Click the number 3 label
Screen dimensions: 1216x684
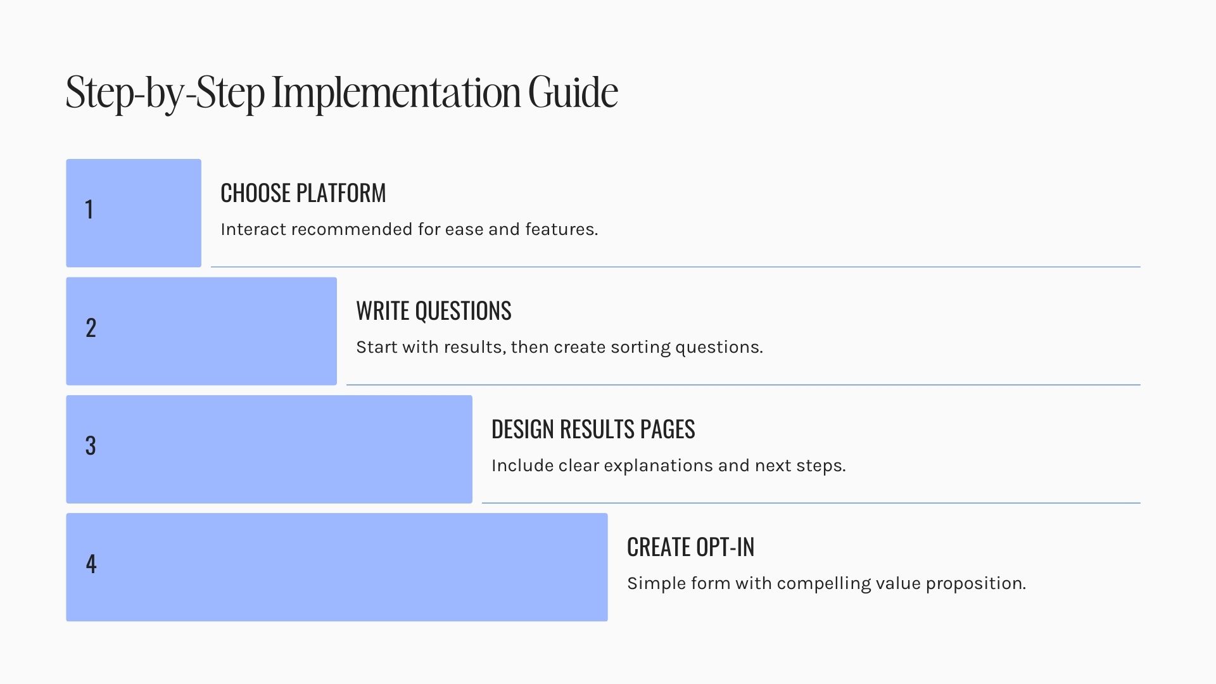[91, 446]
